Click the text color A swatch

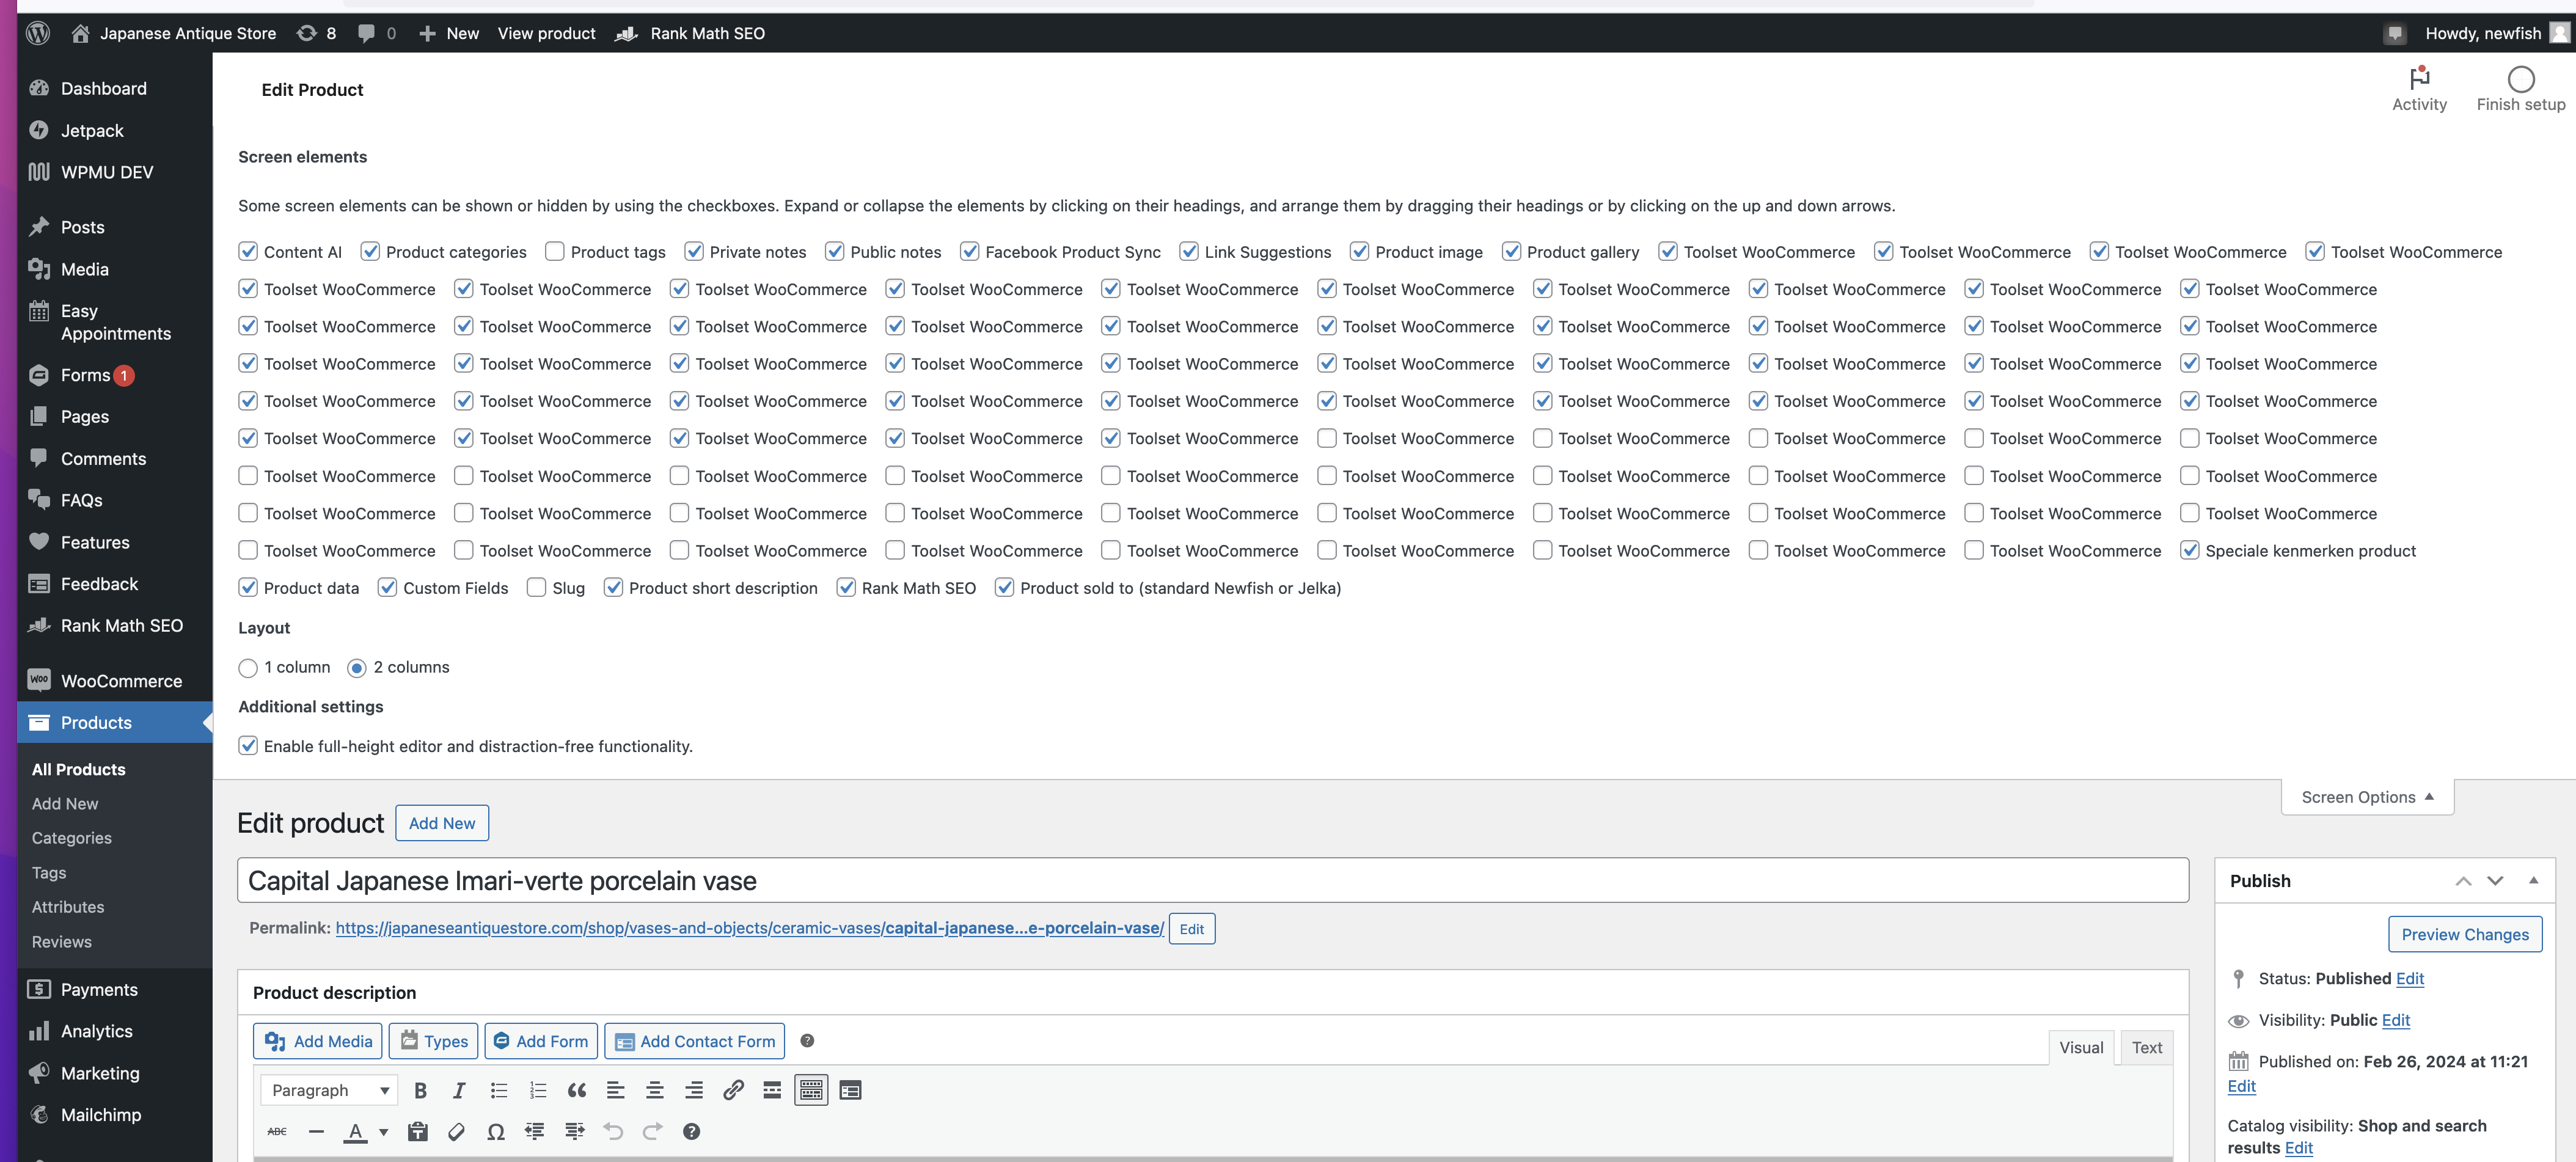(x=355, y=1131)
